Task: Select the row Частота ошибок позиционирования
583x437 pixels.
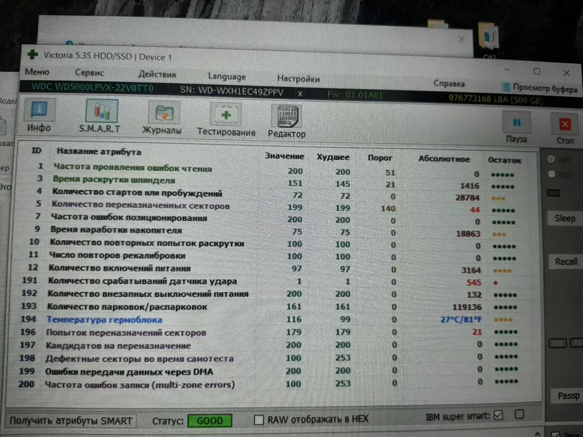Action: pos(276,219)
